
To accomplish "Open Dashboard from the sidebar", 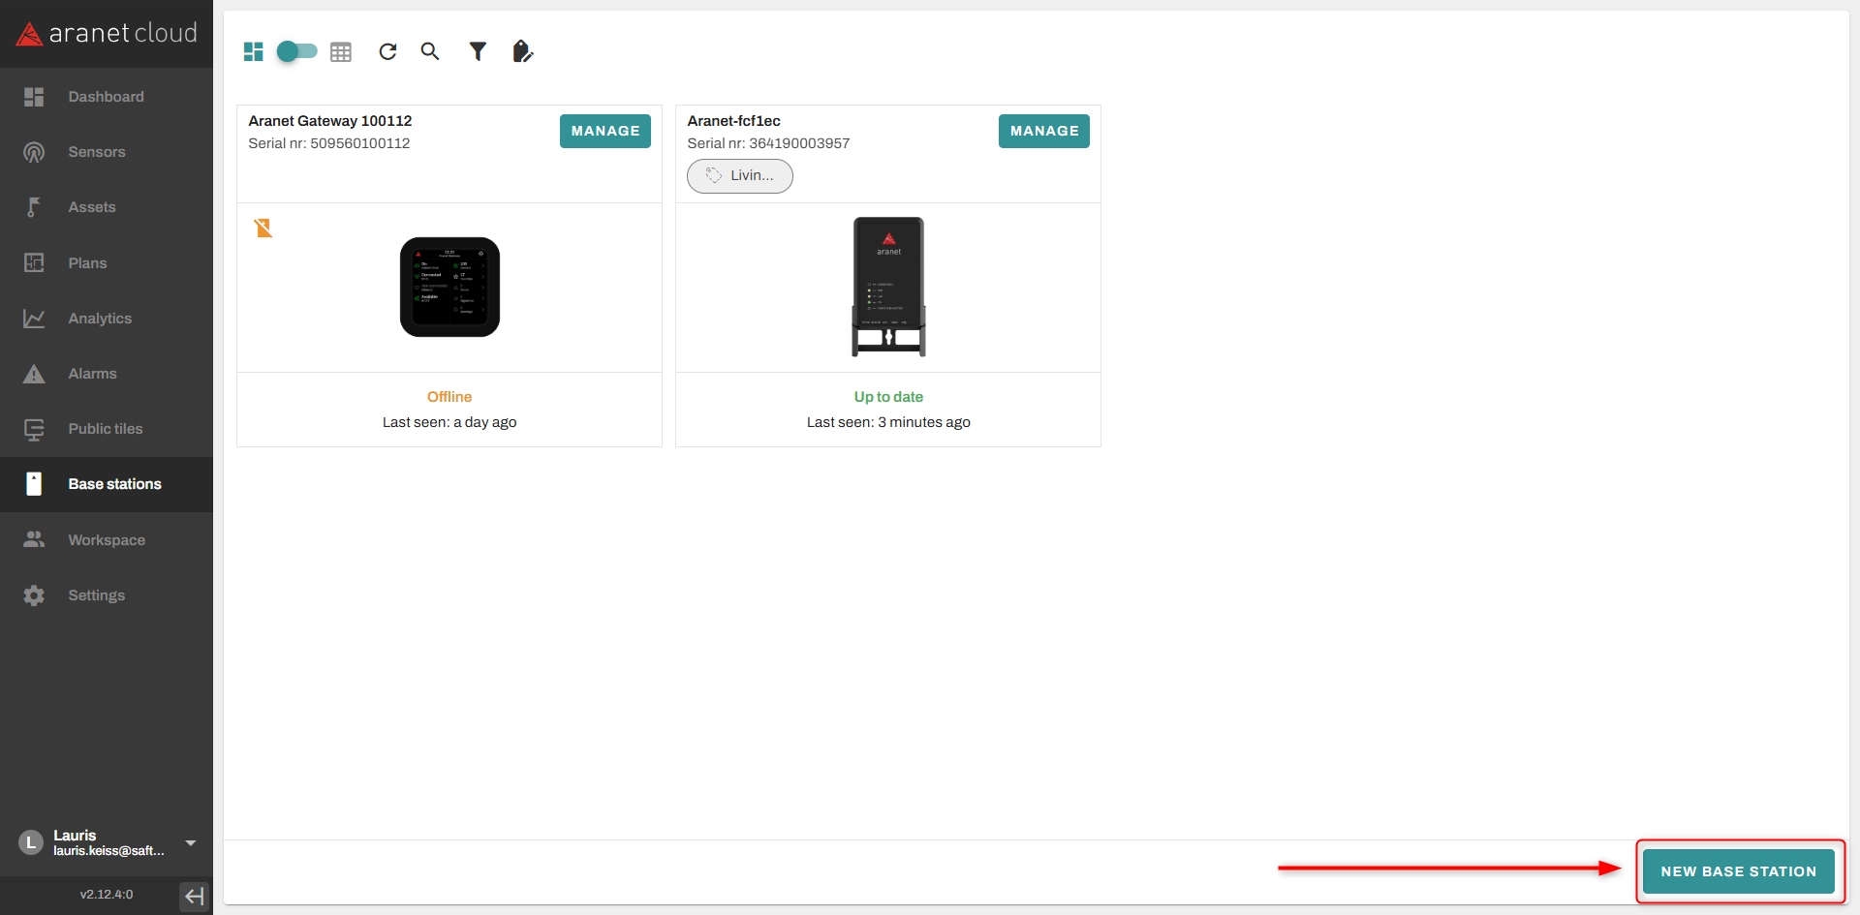I will 106,97.
